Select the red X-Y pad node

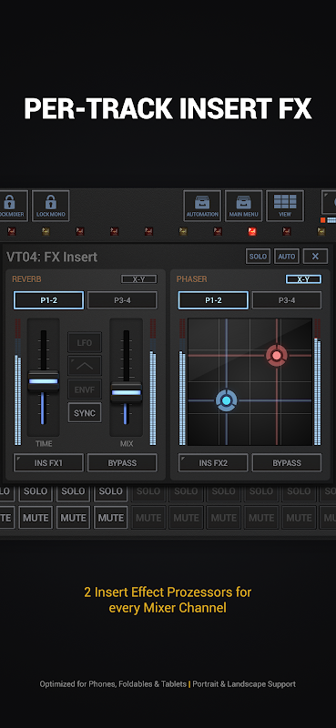[x=277, y=356]
